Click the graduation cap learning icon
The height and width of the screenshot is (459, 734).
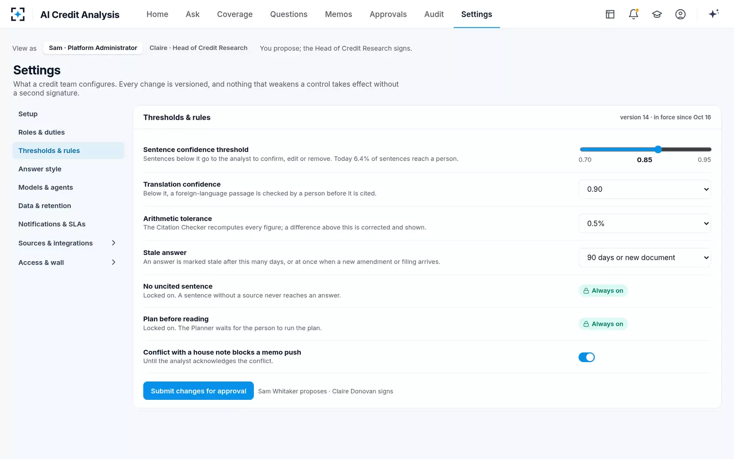657,14
